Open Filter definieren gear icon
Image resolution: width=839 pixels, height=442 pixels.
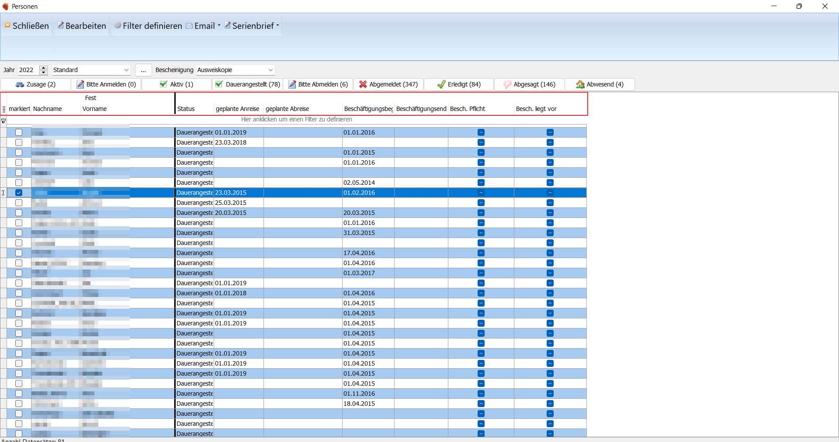[118, 25]
